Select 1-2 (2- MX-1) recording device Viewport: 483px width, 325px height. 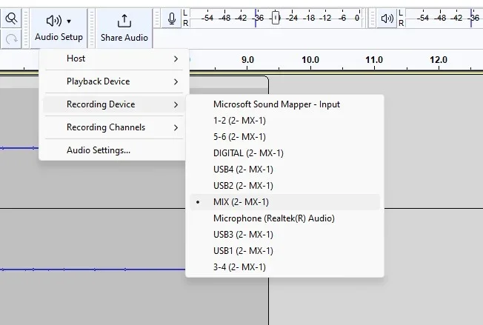point(284,121)
